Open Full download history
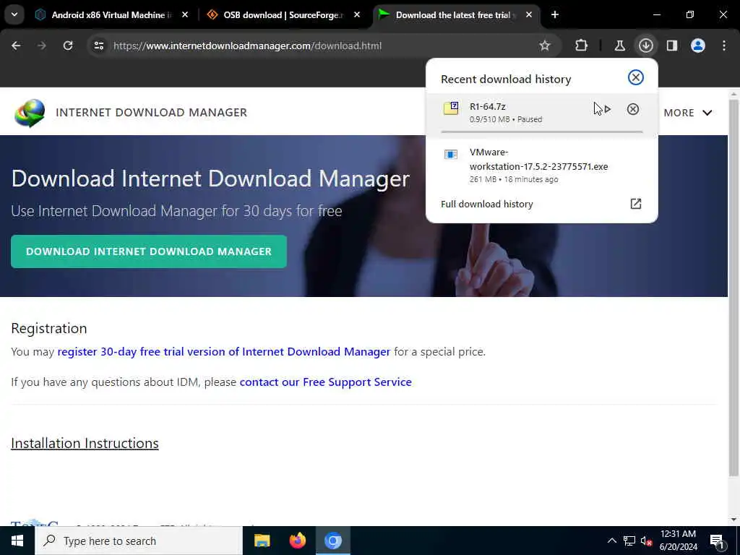The width and height of the screenshot is (740, 555). [541, 204]
